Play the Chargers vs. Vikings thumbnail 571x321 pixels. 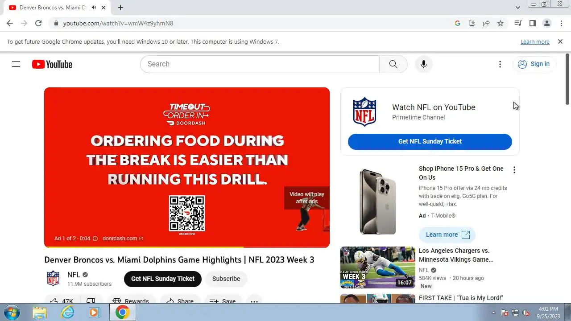378,267
